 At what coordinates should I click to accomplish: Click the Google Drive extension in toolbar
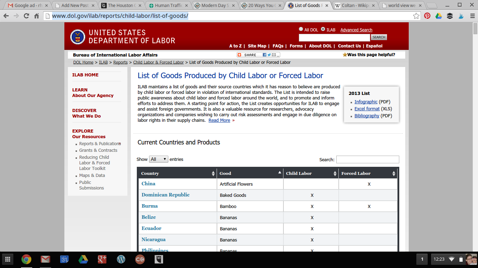[438, 16]
